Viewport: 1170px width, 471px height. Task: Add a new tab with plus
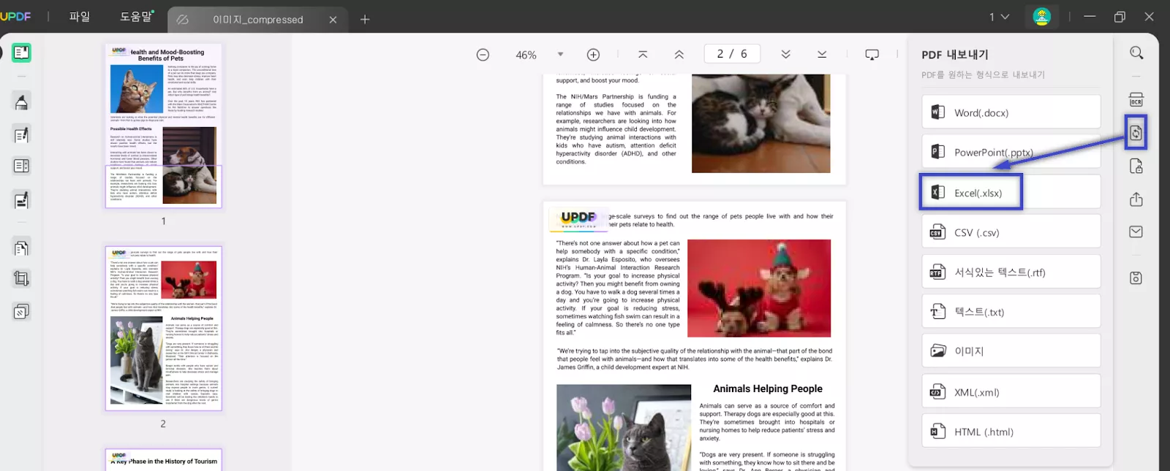[365, 20]
